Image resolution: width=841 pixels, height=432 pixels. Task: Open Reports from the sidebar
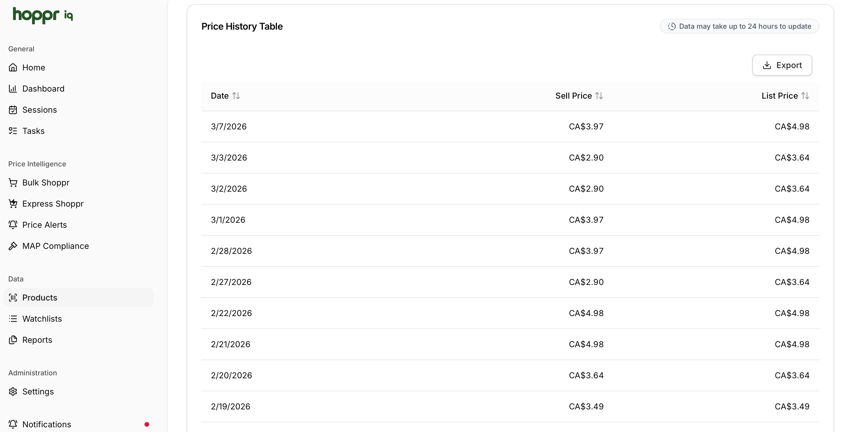37,340
